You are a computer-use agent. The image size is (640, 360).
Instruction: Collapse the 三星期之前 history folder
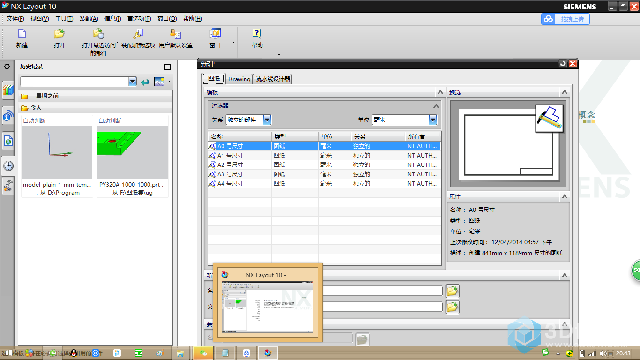96,96
